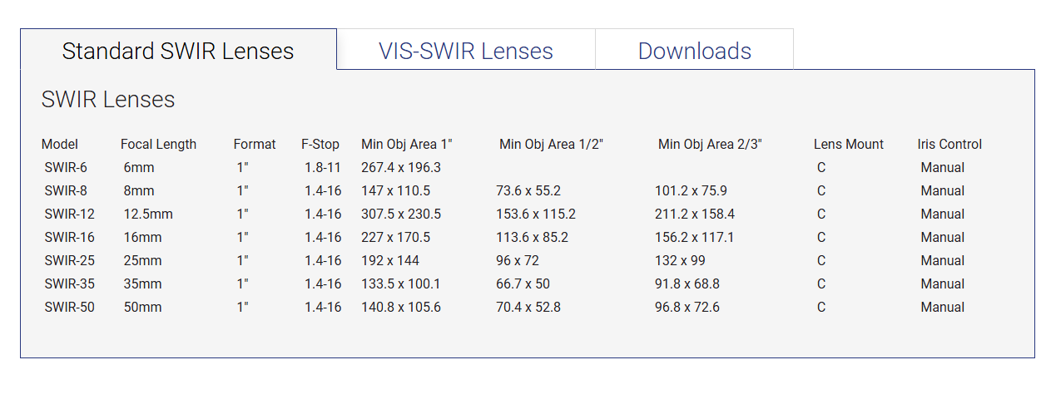
Task: Select the Standard SWIR Lenses tab
Action: pos(178,51)
